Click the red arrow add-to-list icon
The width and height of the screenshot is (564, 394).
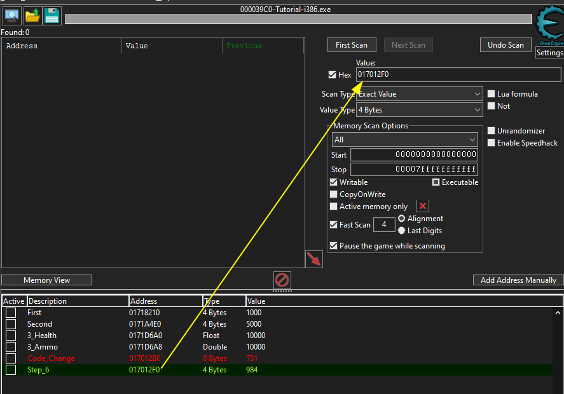click(313, 259)
